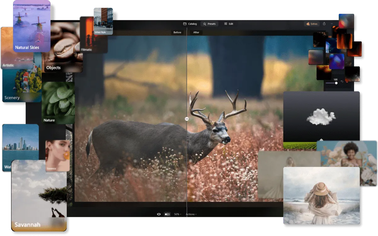Screen dimensions: 378x236
Task: Open the Catalog tab
Action: pos(190,24)
